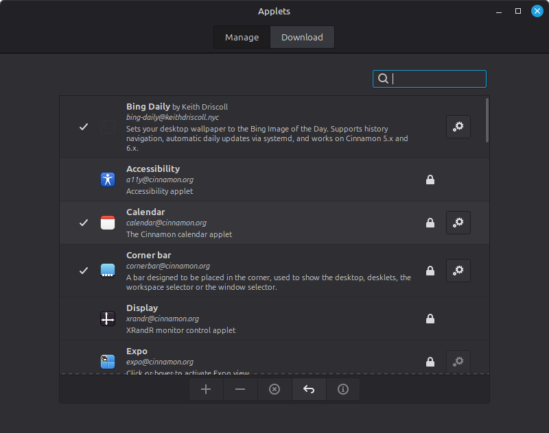Configure the Corner bar applet
The image size is (549, 433).
pos(458,270)
